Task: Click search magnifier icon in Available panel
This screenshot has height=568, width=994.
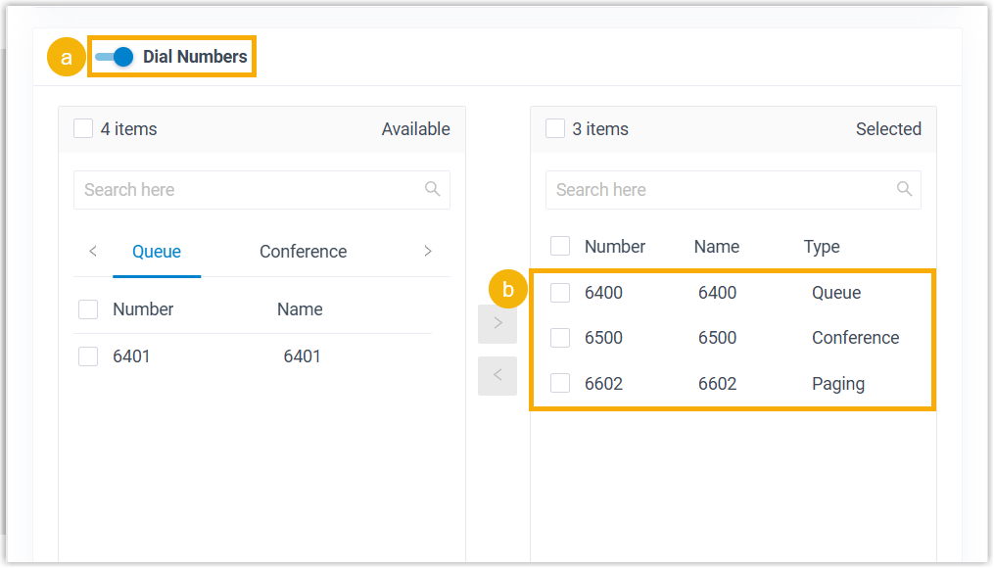Action: pos(432,189)
